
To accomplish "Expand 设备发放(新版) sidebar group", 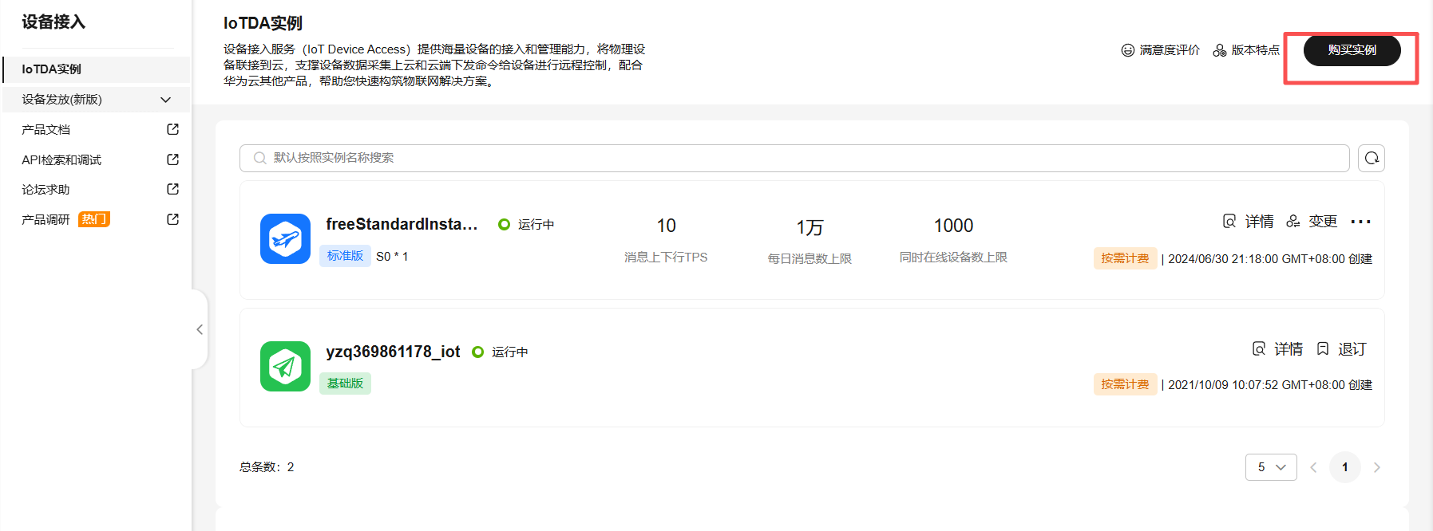I will (96, 100).
